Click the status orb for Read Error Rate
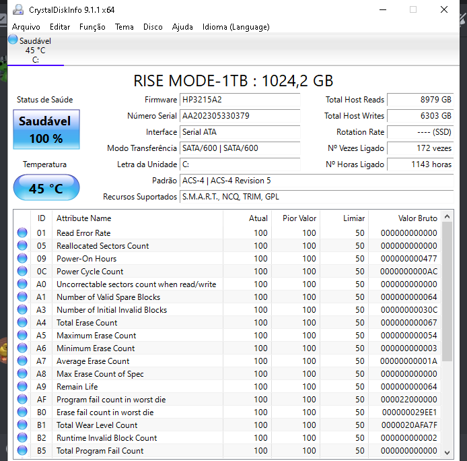Image resolution: width=467 pixels, height=461 pixels. pyautogui.click(x=22, y=233)
